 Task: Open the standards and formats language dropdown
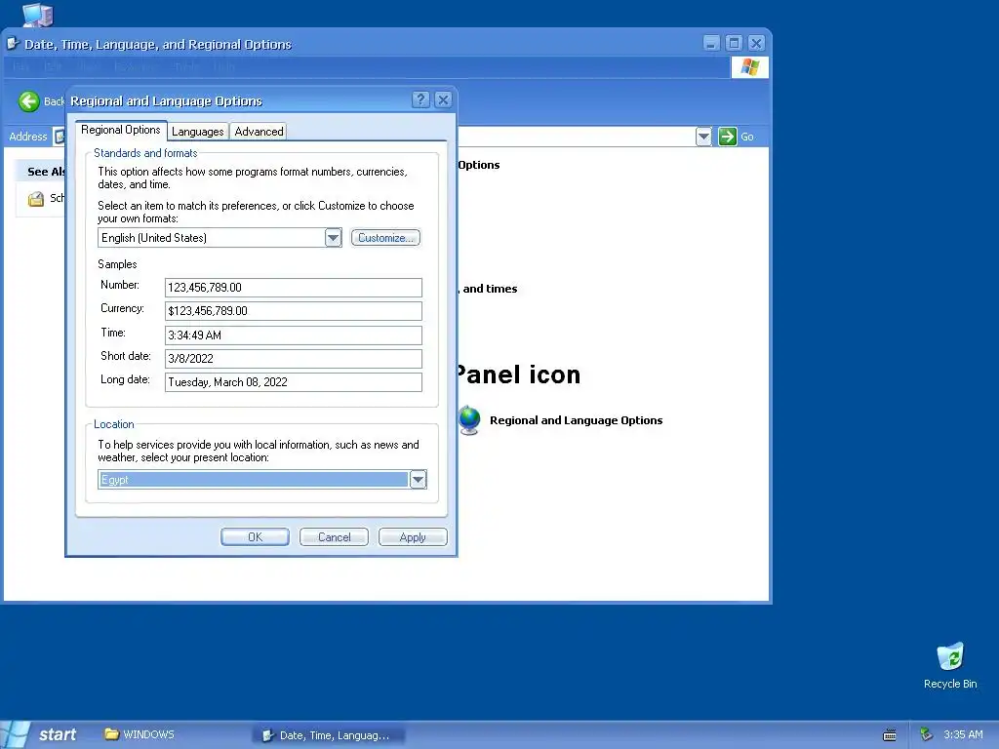334,238
